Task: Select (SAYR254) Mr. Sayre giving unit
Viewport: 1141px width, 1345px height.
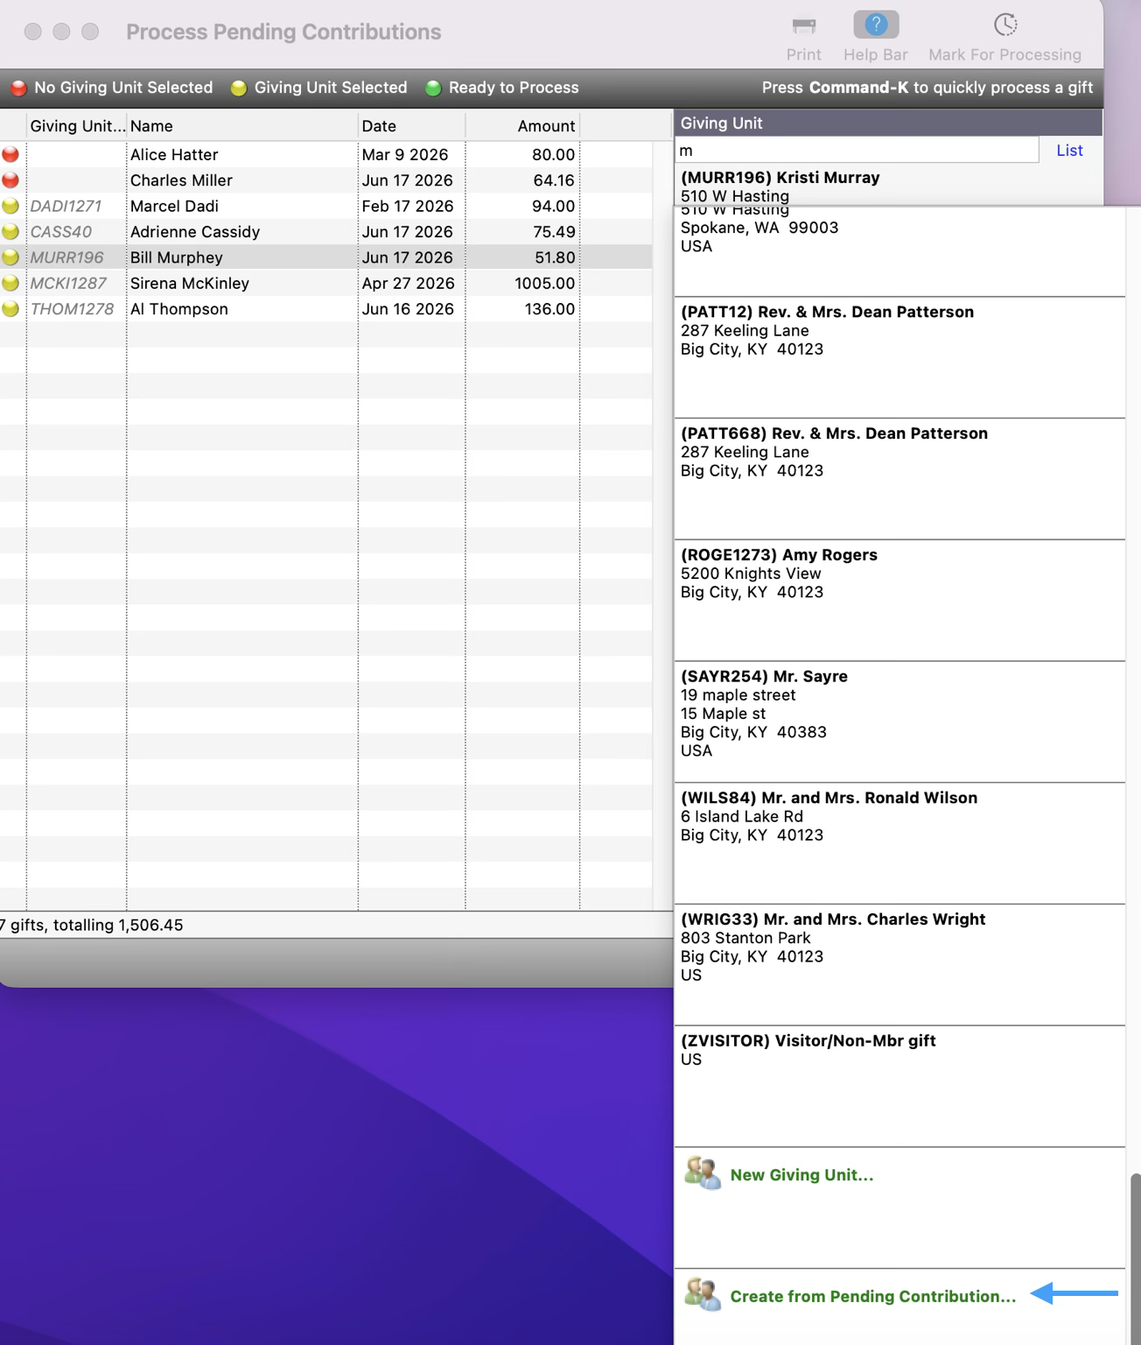Action: 899,722
